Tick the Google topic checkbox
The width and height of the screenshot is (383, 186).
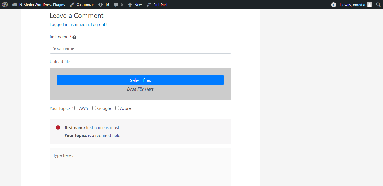[x=94, y=108]
